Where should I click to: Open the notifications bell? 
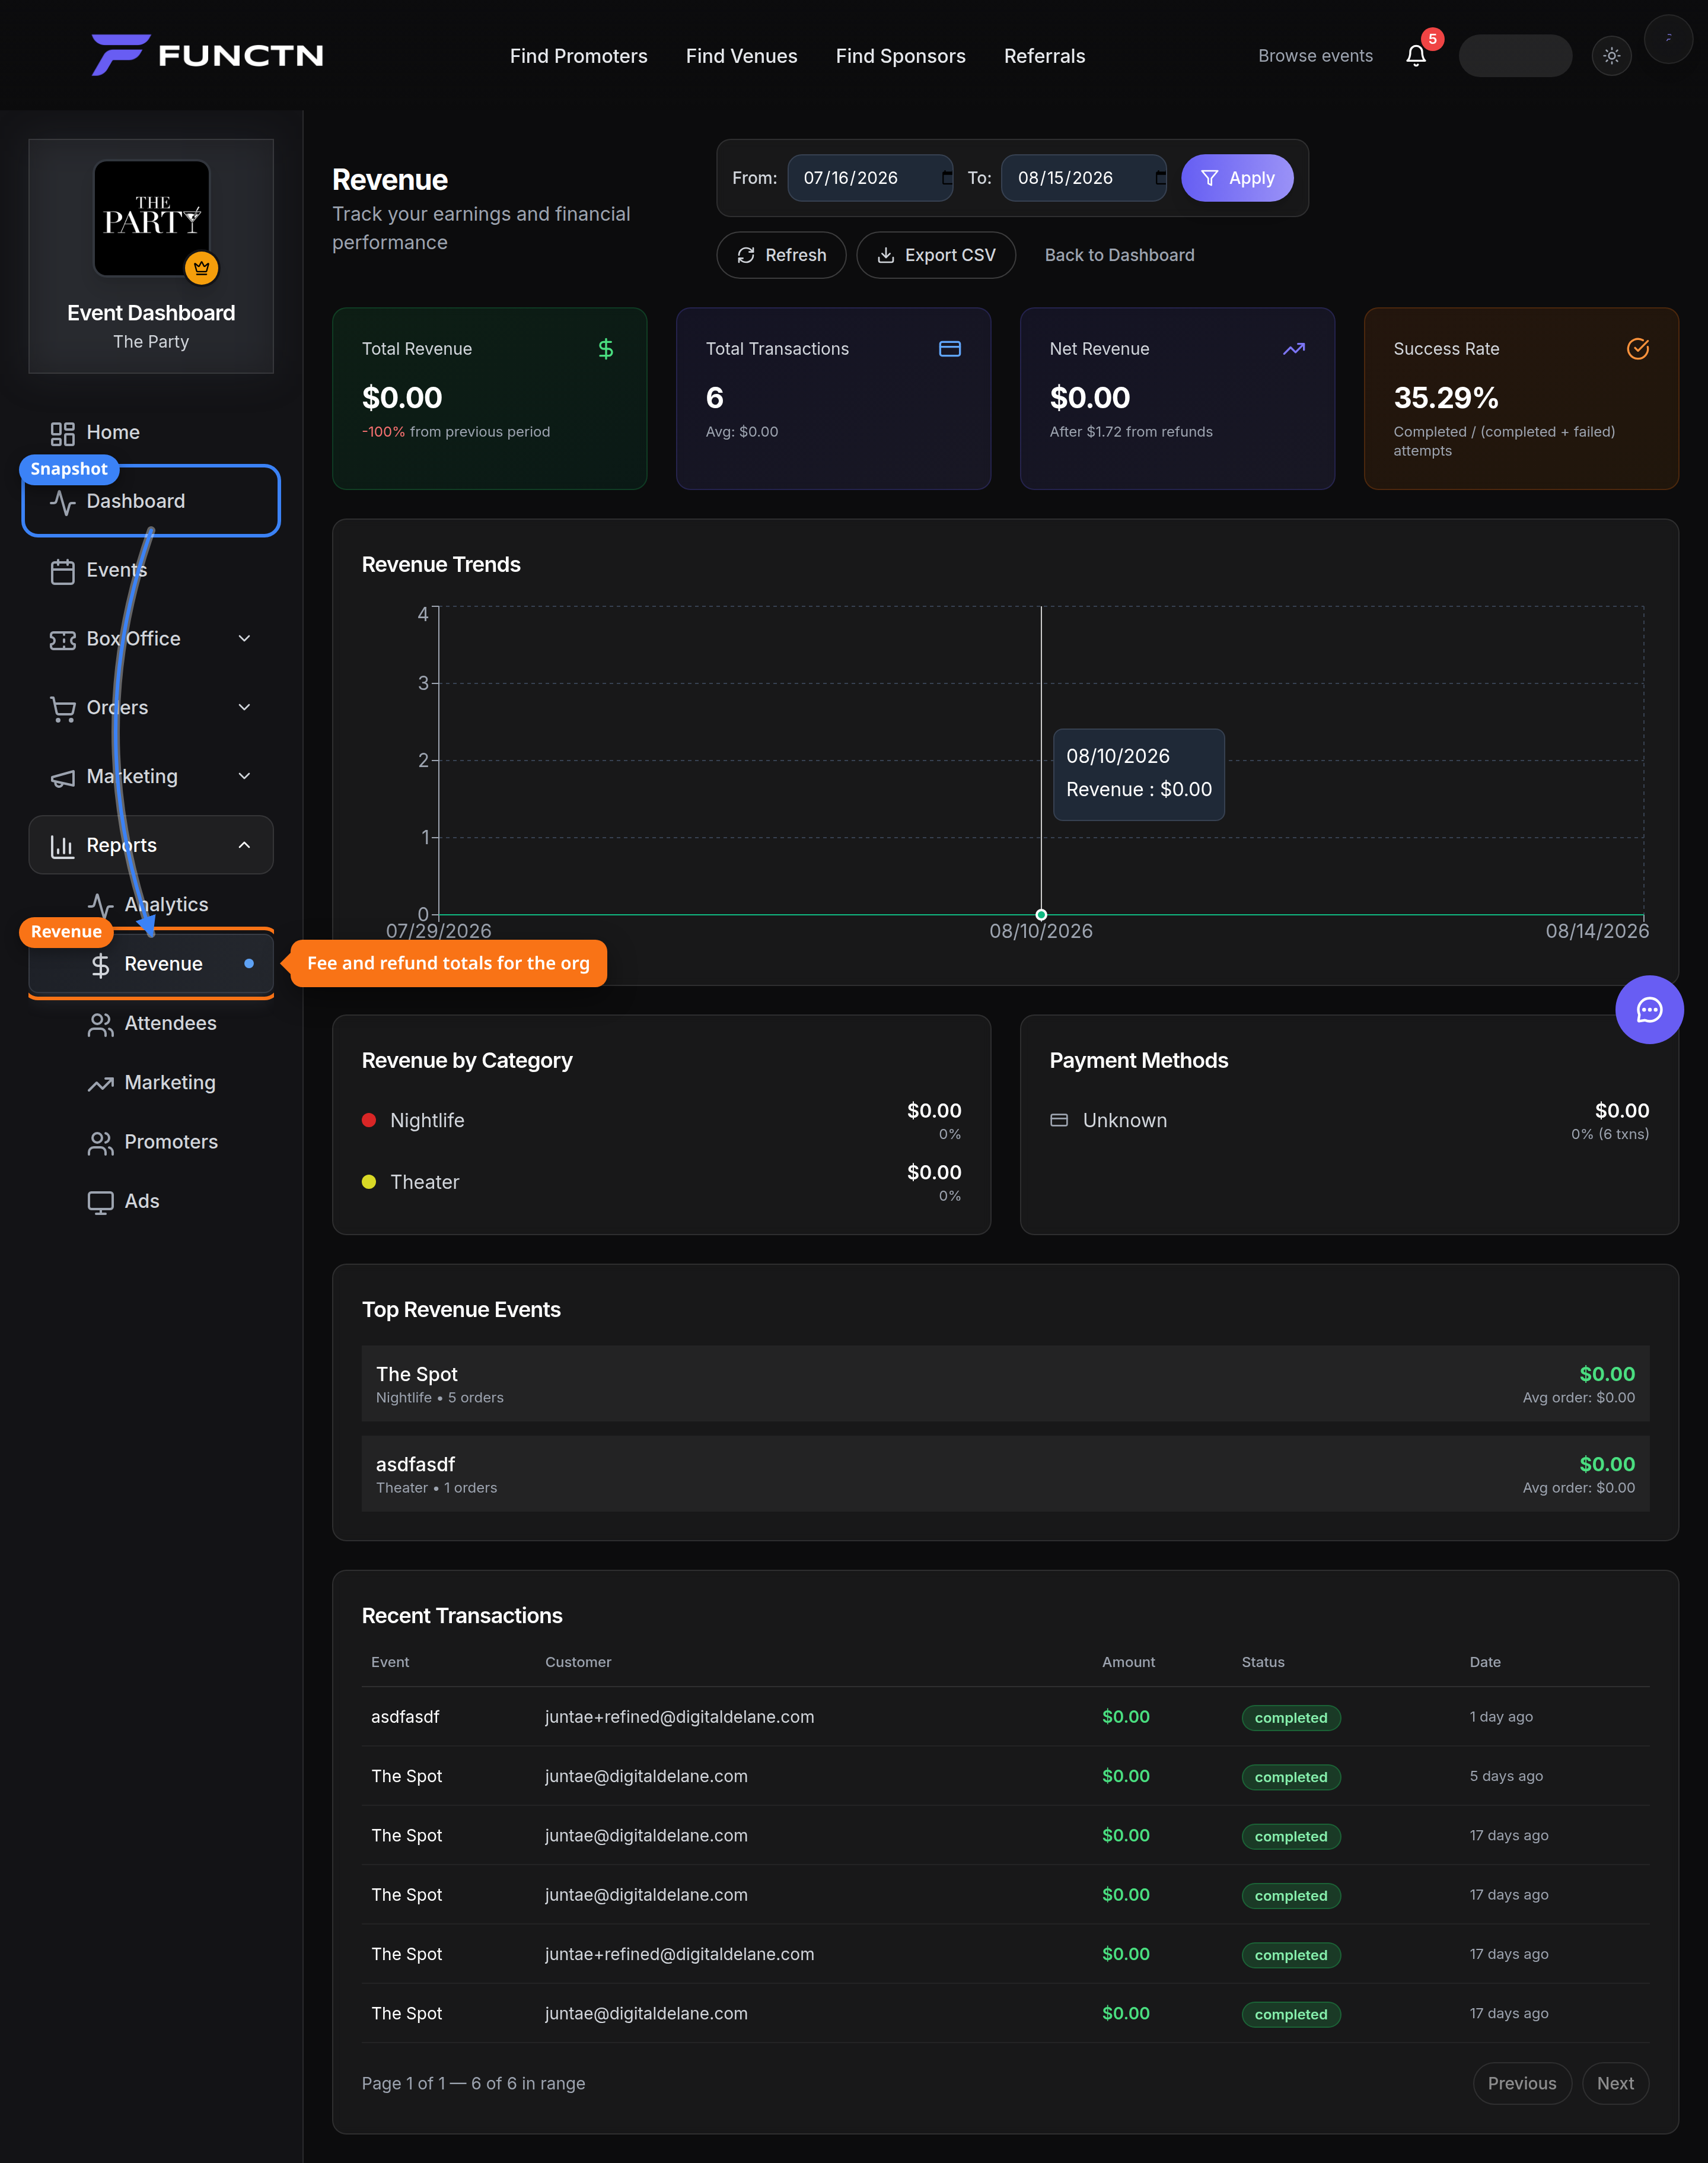[1416, 56]
